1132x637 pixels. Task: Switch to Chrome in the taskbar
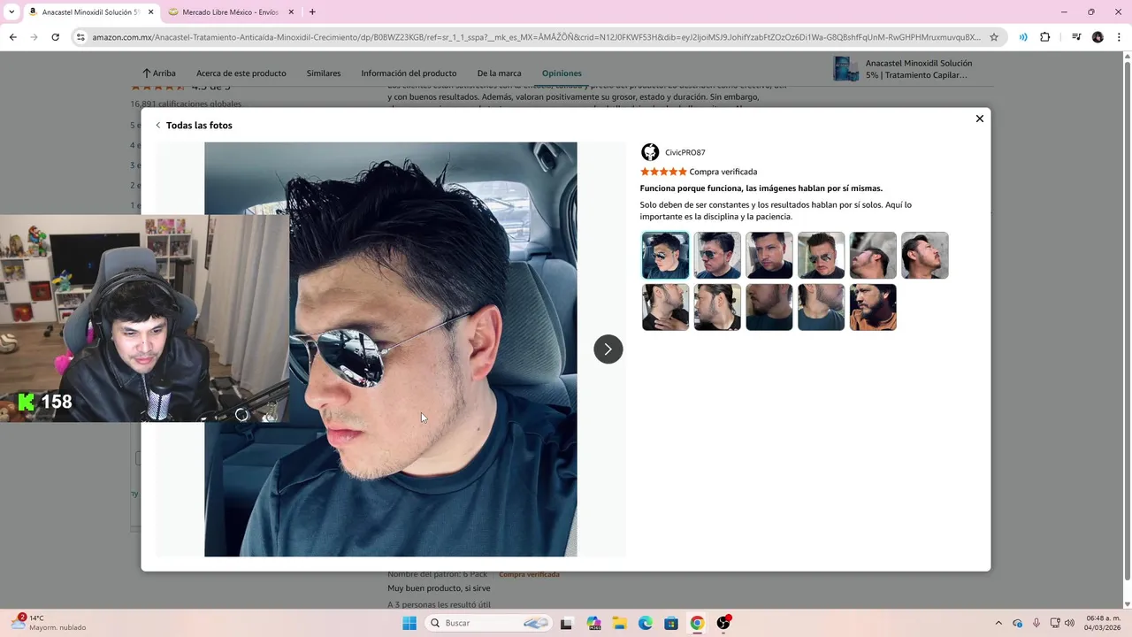click(x=697, y=623)
